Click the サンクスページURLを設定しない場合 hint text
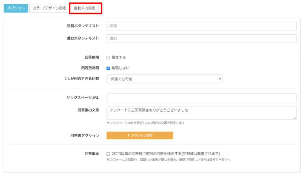303x174 pixels. 146,123
